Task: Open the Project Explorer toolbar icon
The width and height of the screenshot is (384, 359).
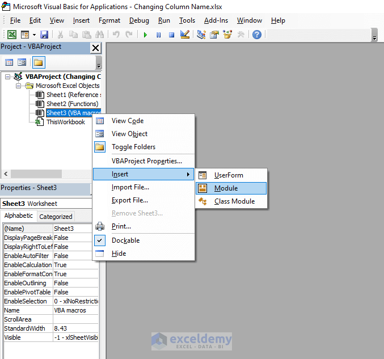Action: click(x=201, y=35)
